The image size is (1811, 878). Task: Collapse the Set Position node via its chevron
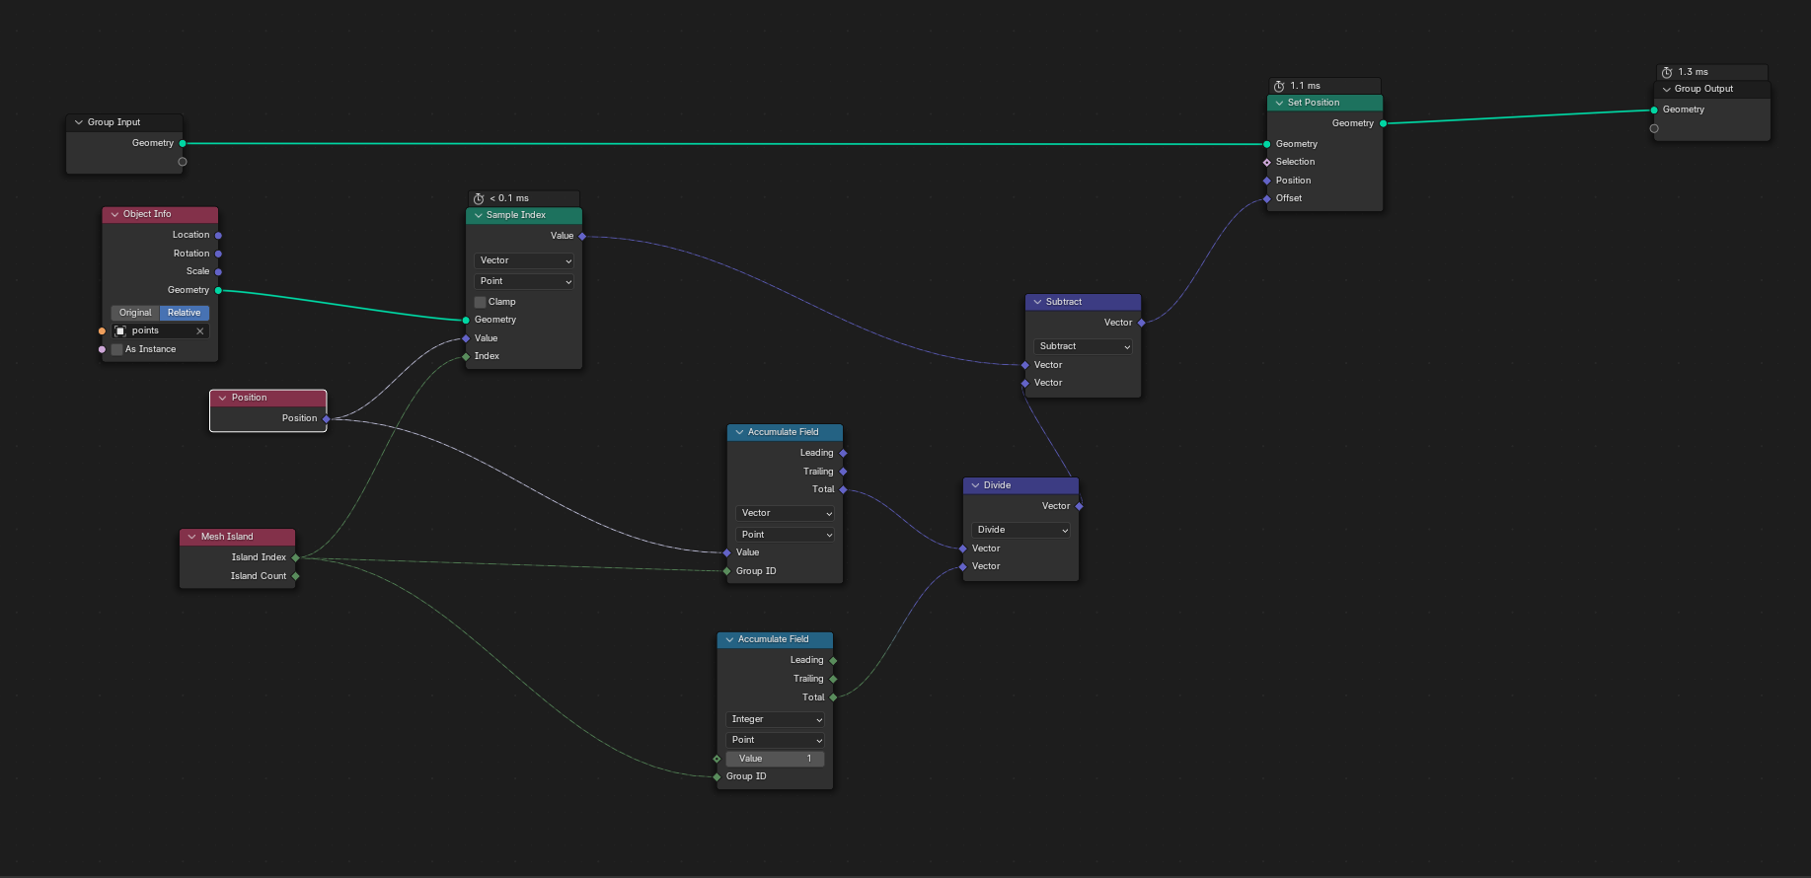click(1280, 103)
